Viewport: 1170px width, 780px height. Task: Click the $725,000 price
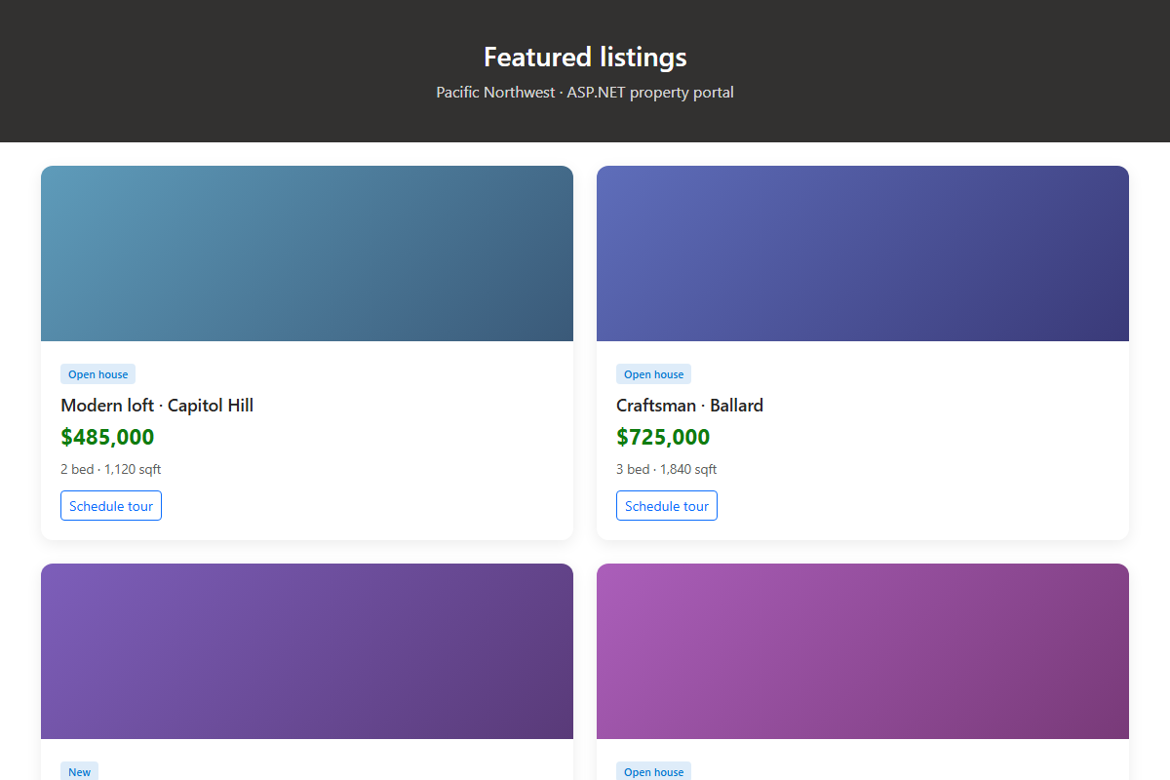click(x=663, y=437)
